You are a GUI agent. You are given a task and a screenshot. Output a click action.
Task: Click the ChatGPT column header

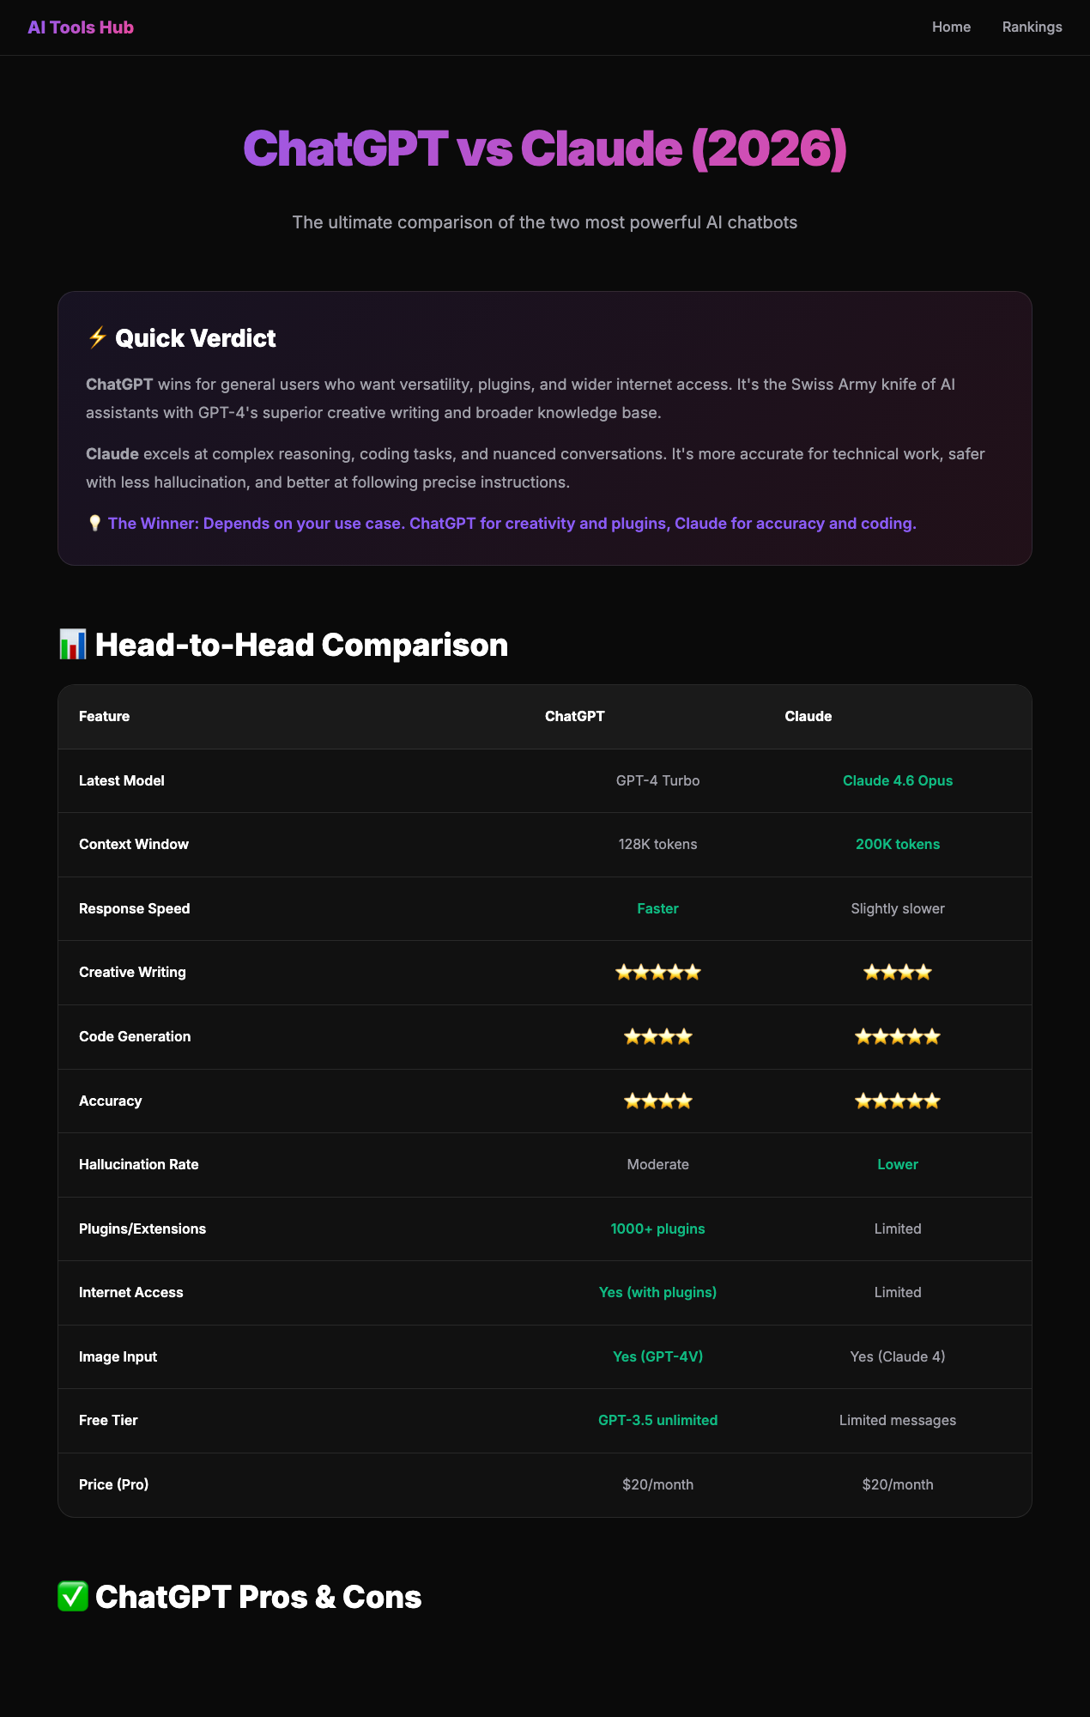pos(575,715)
